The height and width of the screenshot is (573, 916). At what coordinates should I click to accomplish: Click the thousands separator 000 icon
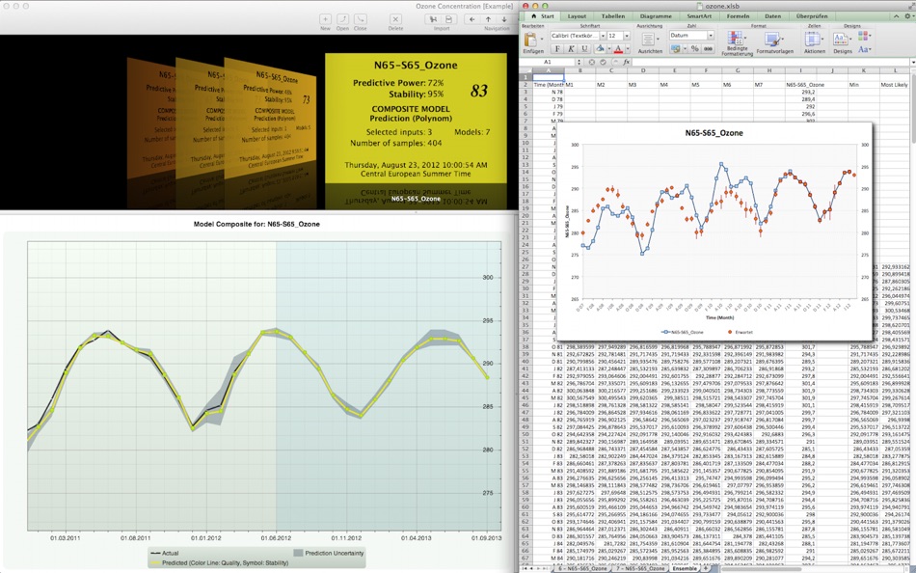coord(708,49)
